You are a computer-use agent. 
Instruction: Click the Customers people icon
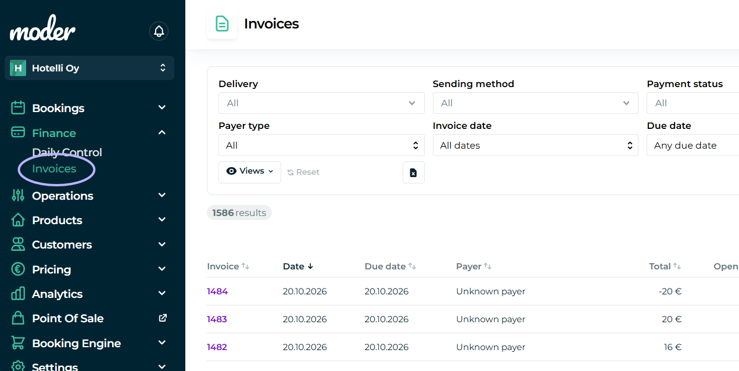coord(18,244)
